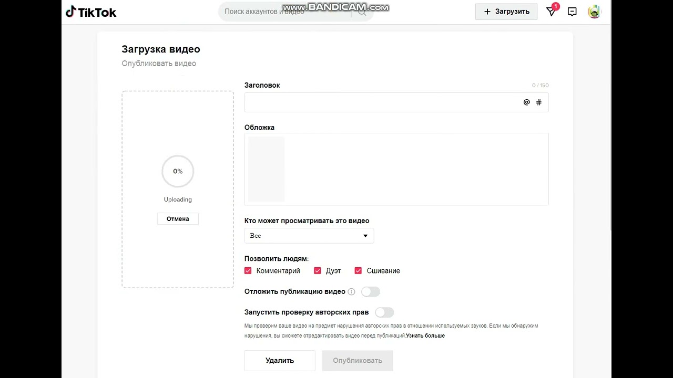This screenshot has width=673, height=378.
Task: Uncheck the Дуэт checkbox
Action: (x=318, y=271)
